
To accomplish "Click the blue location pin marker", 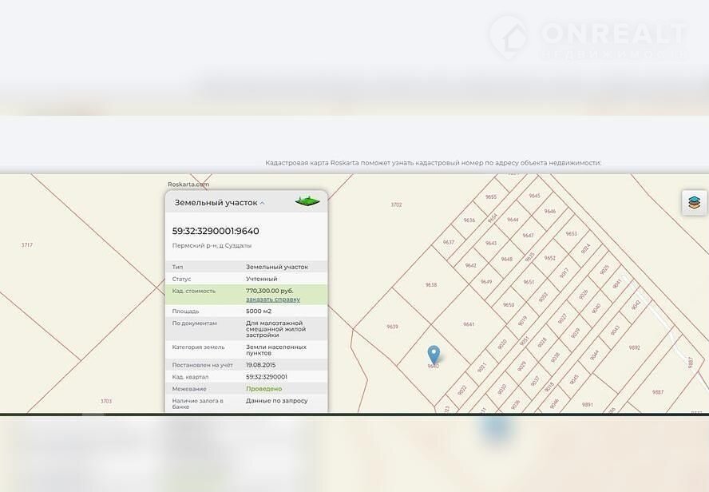I will (x=434, y=355).
